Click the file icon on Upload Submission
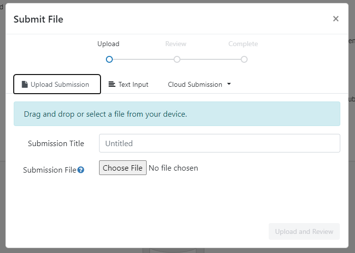355x253 pixels. click(x=25, y=84)
